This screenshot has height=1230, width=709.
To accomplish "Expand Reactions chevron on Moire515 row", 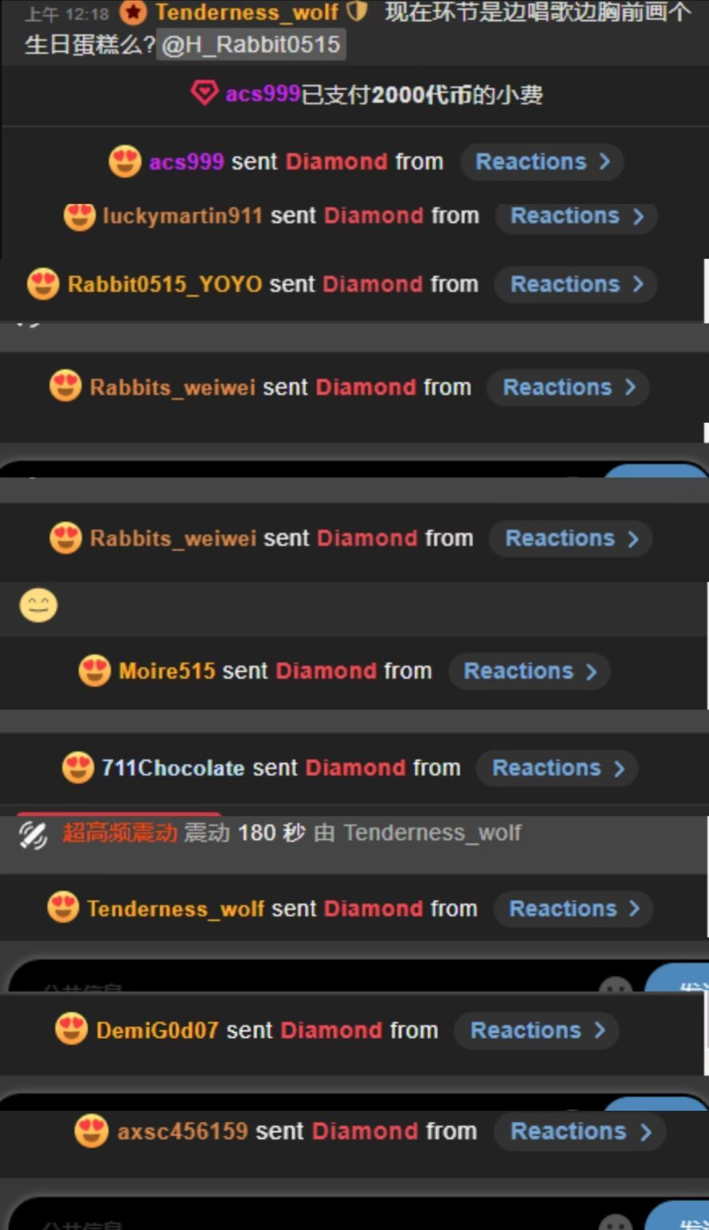I will click(x=591, y=672).
